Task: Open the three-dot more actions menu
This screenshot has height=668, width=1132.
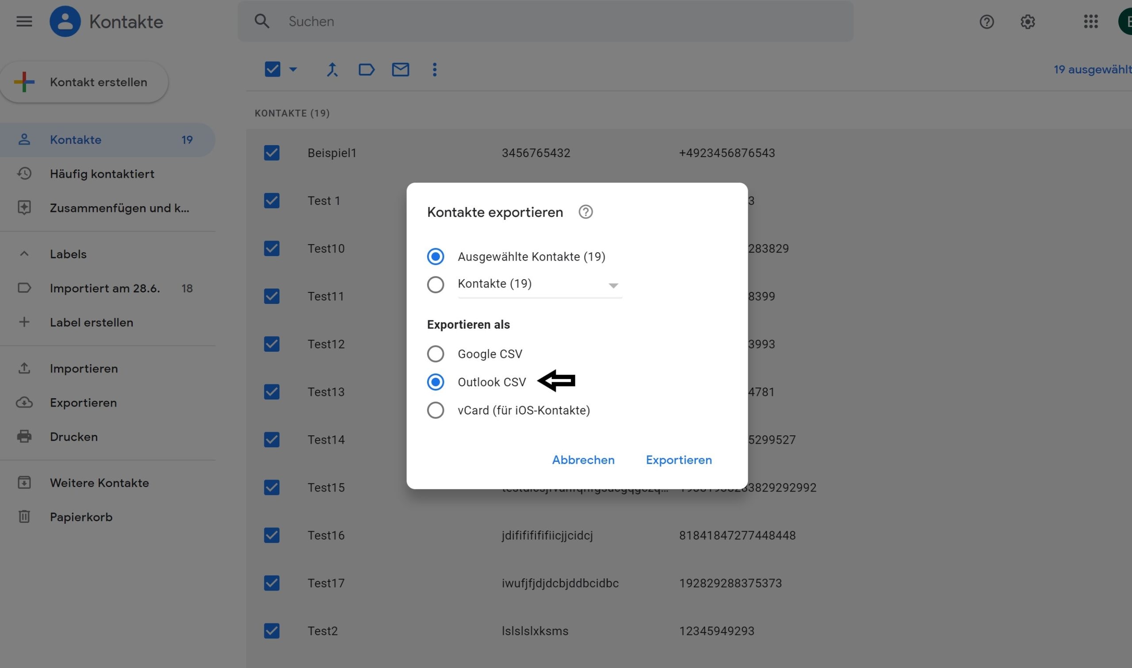Action: [x=434, y=70]
